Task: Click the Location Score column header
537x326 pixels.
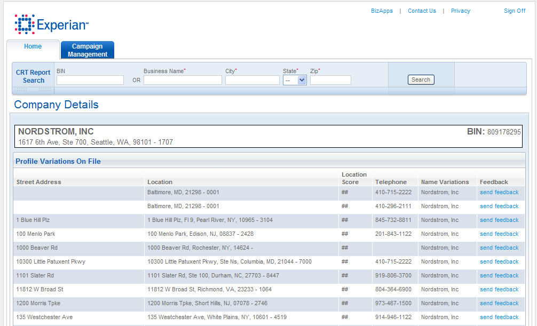Action: [354, 178]
